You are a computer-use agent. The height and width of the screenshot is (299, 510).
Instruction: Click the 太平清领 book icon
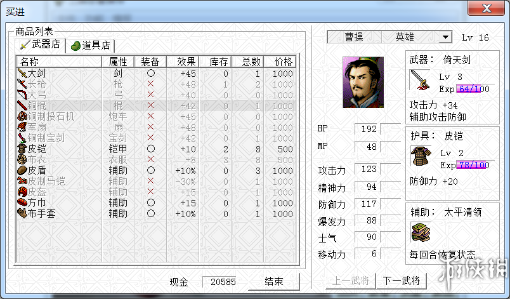[419, 233]
